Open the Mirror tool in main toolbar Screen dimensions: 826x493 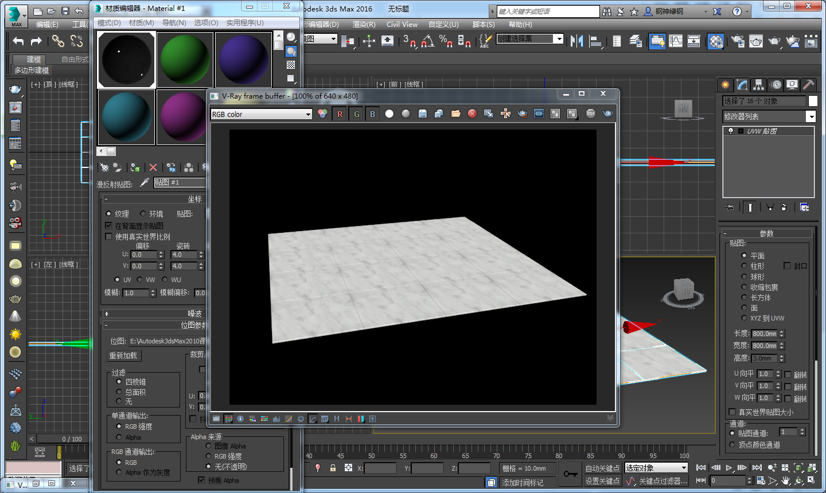577,41
